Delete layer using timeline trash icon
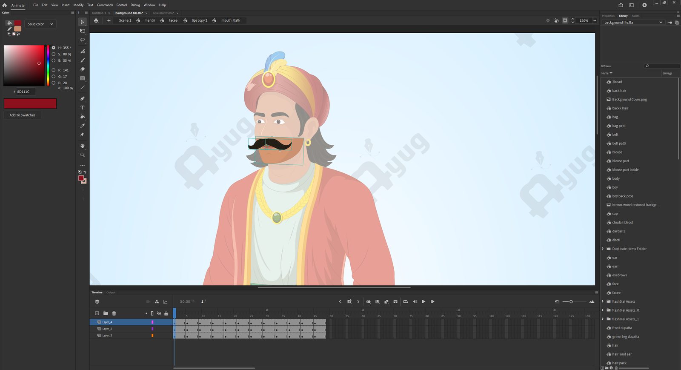The width and height of the screenshot is (681, 370). 114,313
